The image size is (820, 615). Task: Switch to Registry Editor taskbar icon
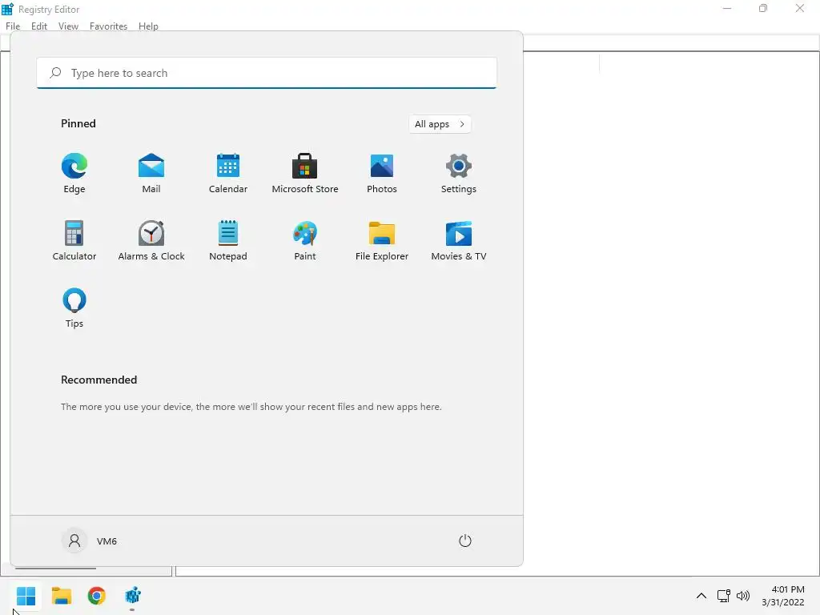click(x=133, y=596)
